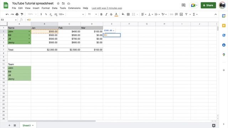
Task: Insert a chart icon
Action: tap(181, 14)
